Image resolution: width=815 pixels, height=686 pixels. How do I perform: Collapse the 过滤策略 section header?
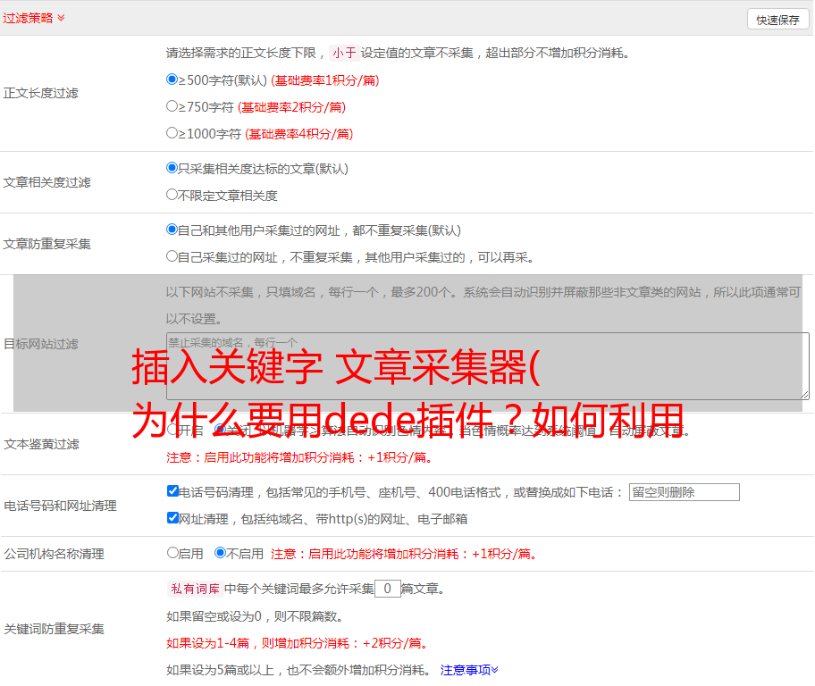pyautogui.click(x=34, y=18)
